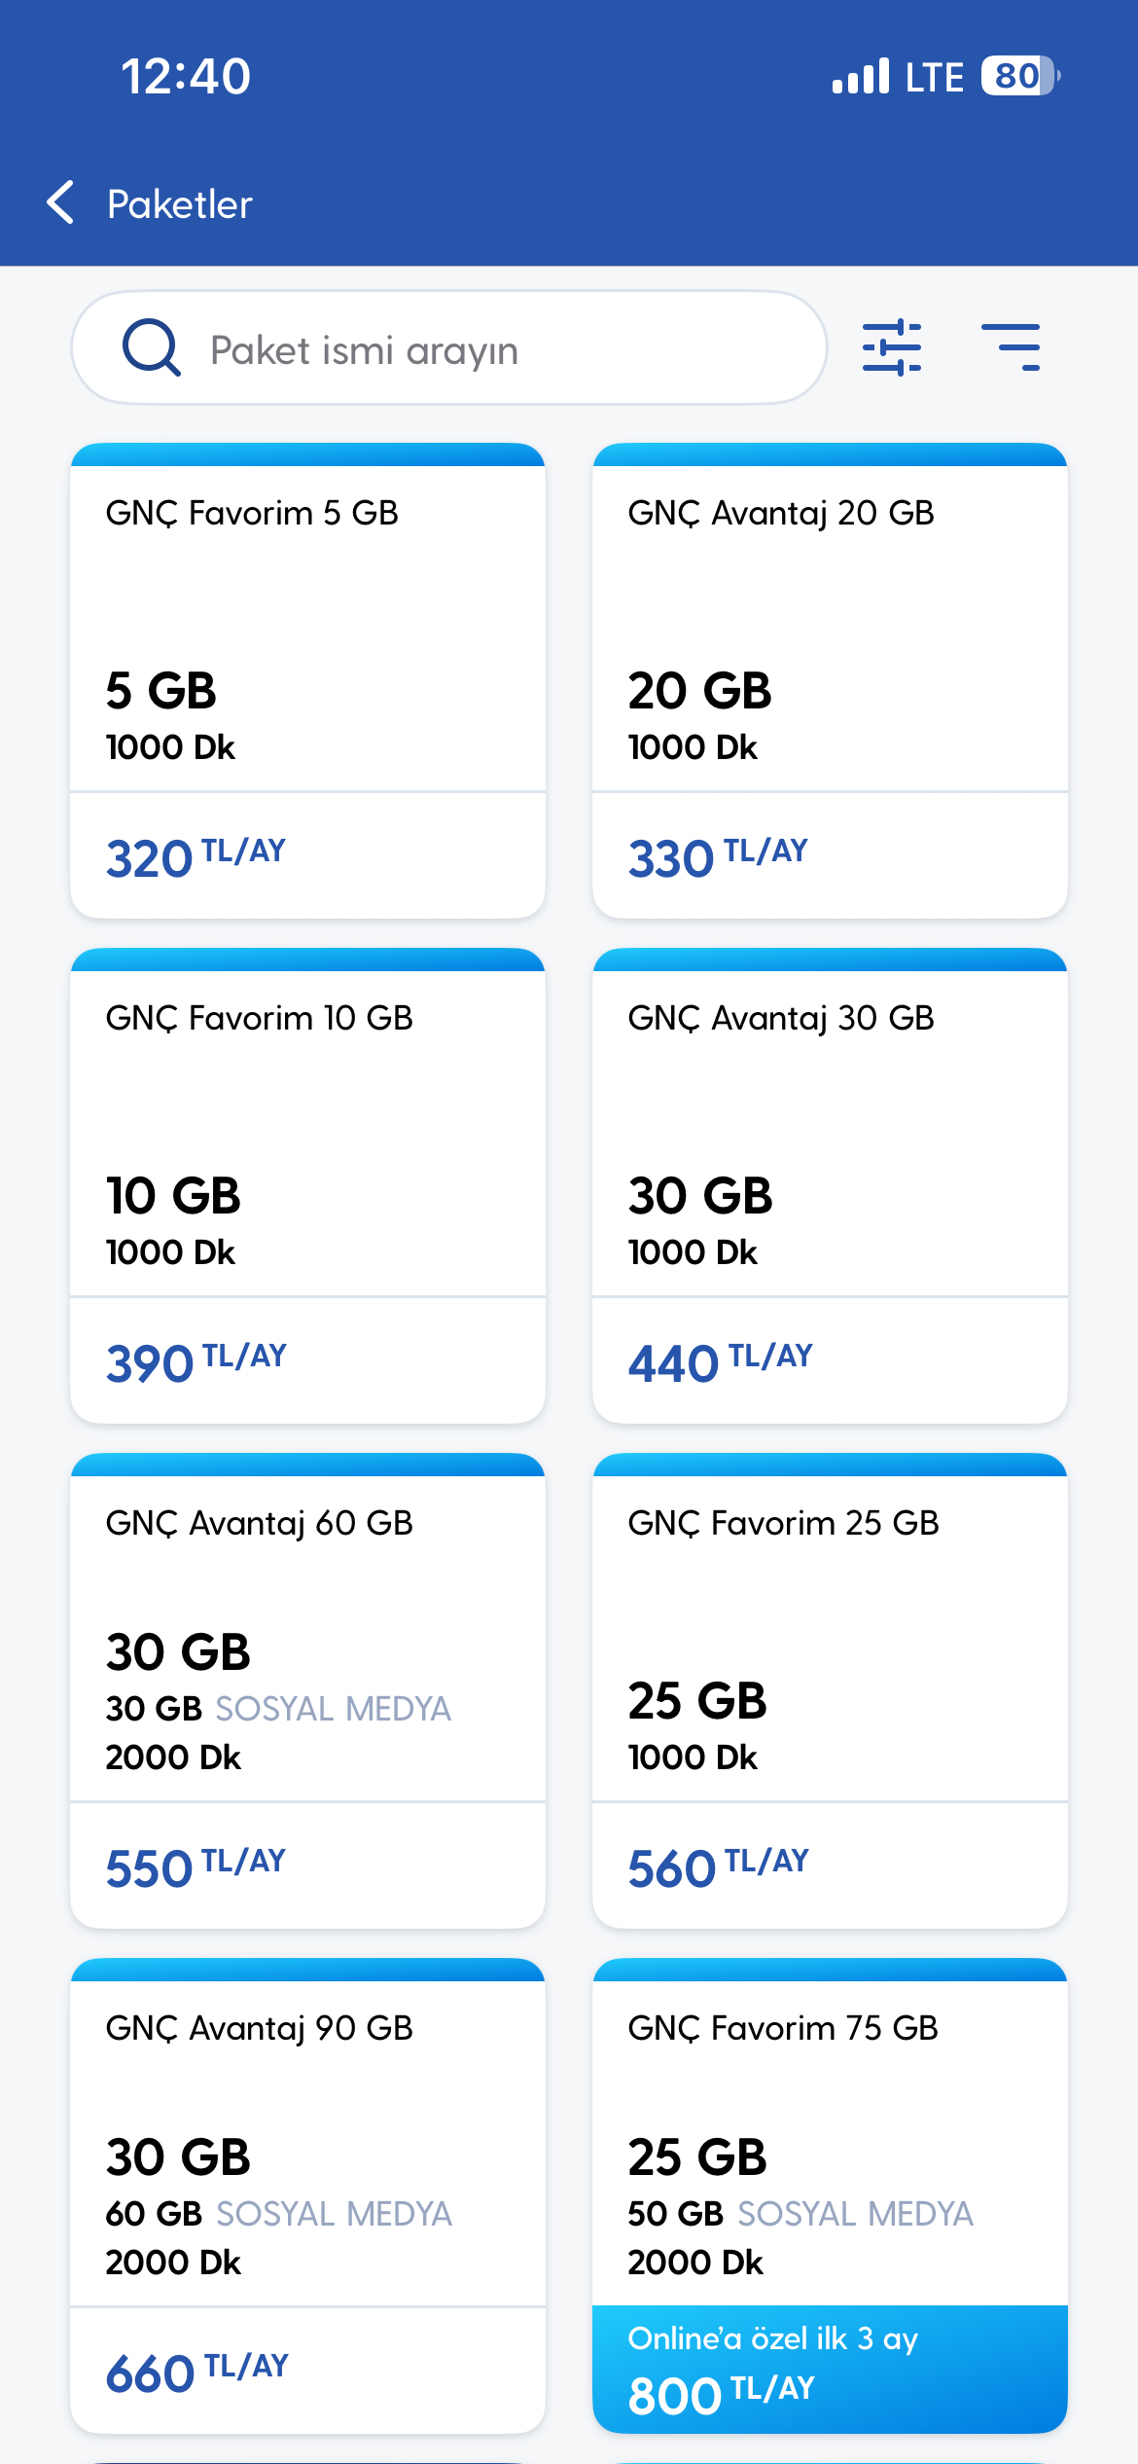Open the GNÇ Favorim 25 GB package

point(830,1690)
